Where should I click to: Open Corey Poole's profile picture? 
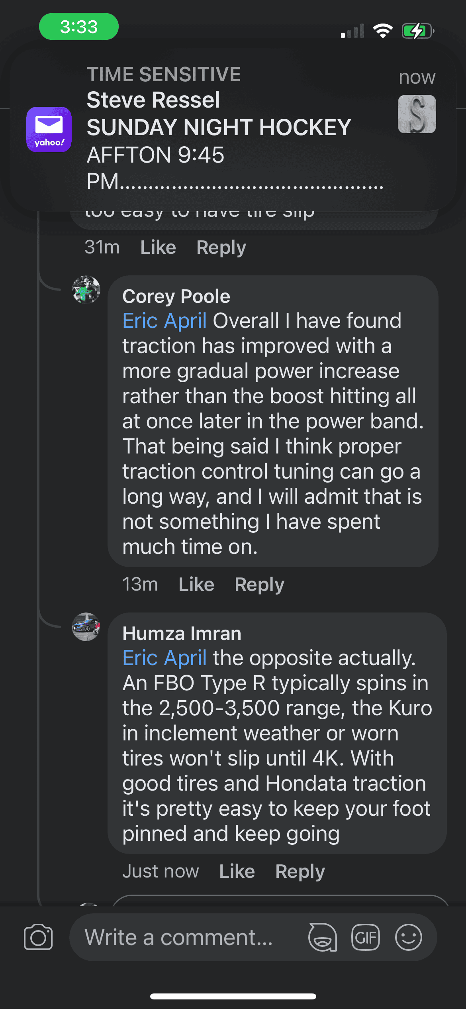(86, 290)
